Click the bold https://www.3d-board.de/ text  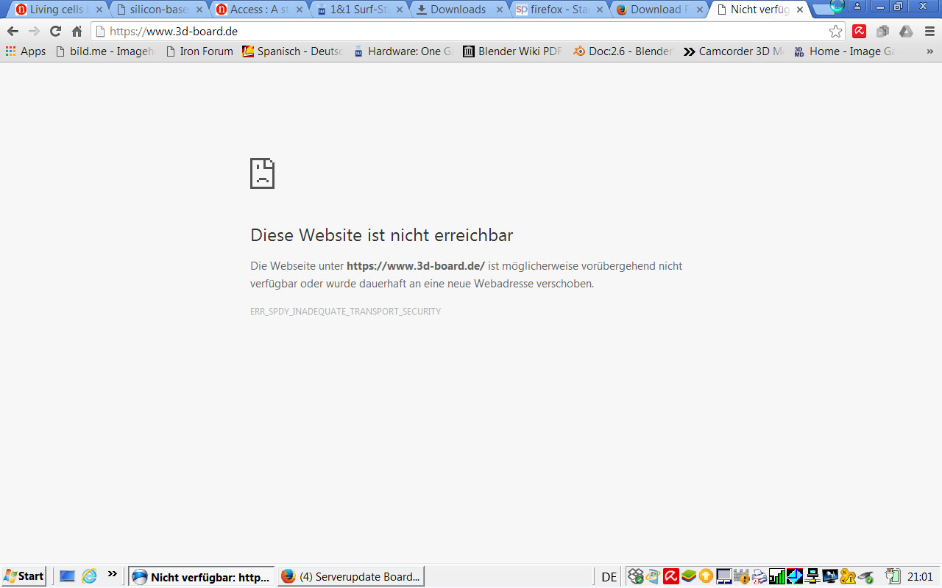(x=416, y=266)
